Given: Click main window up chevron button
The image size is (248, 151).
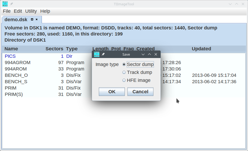Looking at the screenshot, I should tap(237, 4).
